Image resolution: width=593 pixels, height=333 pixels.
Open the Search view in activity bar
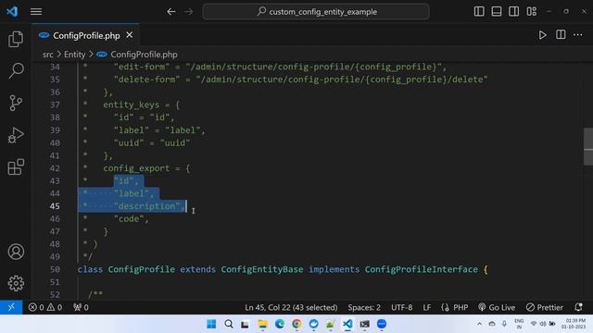point(16,70)
